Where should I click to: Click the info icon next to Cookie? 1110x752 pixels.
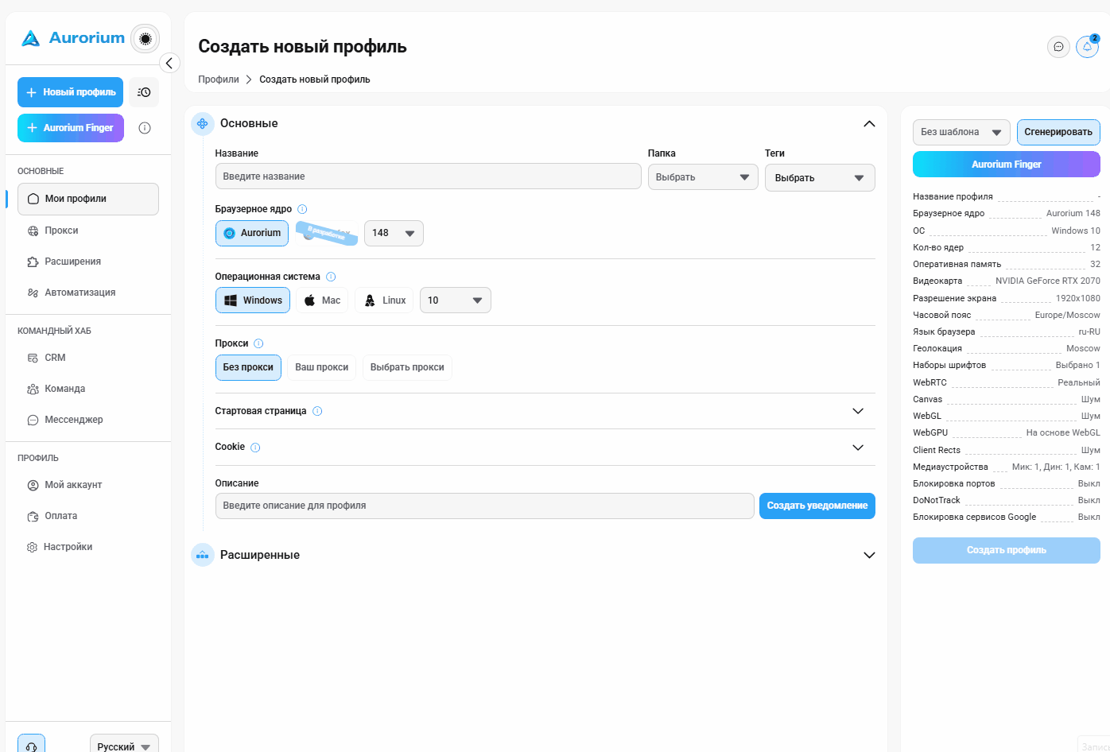255,448
